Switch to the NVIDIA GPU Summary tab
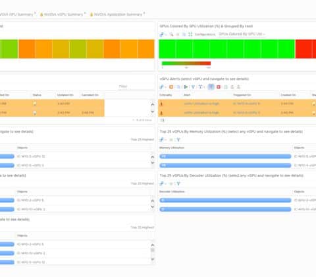 pos(16,15)
